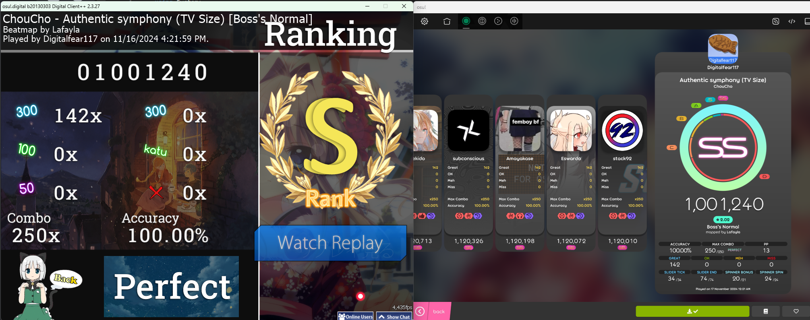Open osu! lazer settings gear

pyautogui.click(x=425, y=21)
